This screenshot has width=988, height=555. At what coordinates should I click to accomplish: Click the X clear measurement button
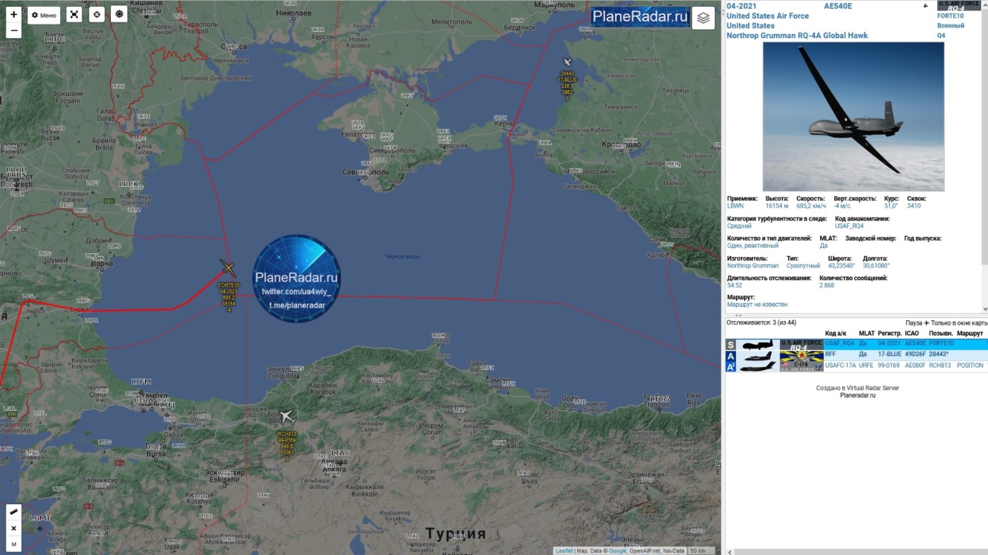(x=14, y=528)
